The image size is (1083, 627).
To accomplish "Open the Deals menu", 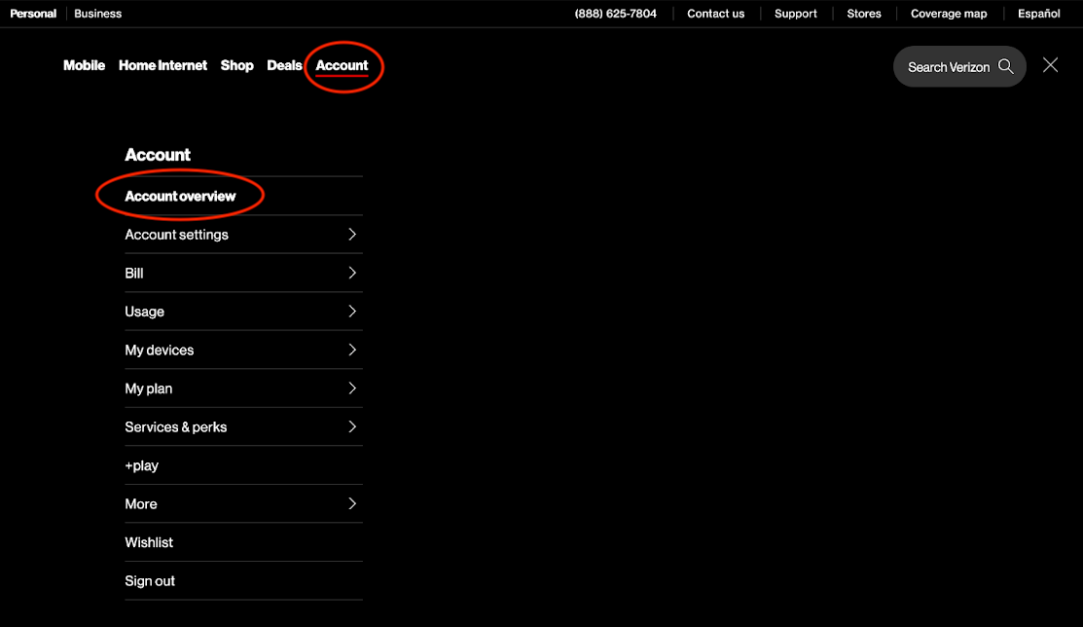I will [284, 65].
